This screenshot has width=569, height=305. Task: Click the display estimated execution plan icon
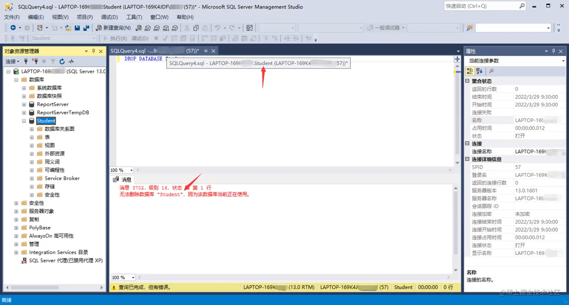click(174, 38)
